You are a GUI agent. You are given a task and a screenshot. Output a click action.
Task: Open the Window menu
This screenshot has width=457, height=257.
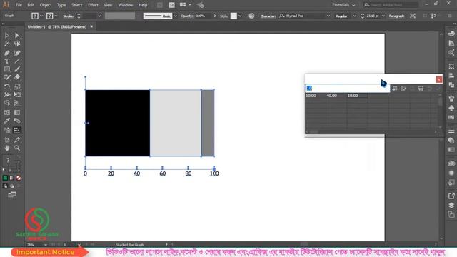click(126, 5)
